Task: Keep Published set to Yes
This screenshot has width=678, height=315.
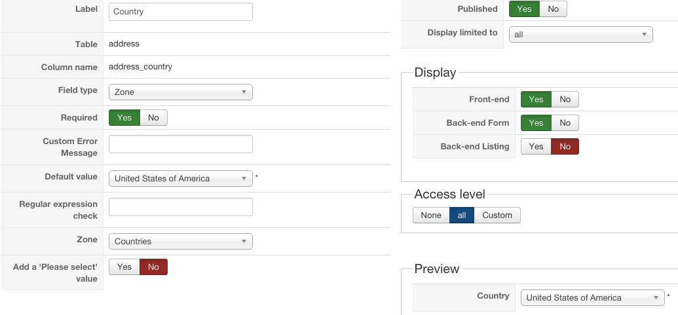Action: (x=524, y=9)
